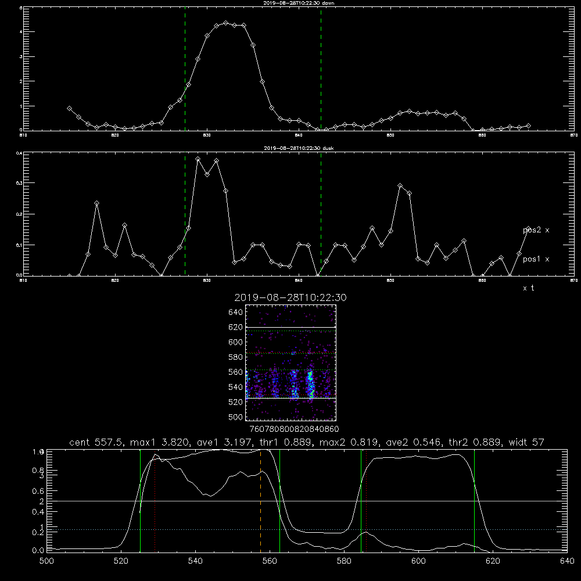Click the highest diamond marker in dusk plot

pos(198,159)
